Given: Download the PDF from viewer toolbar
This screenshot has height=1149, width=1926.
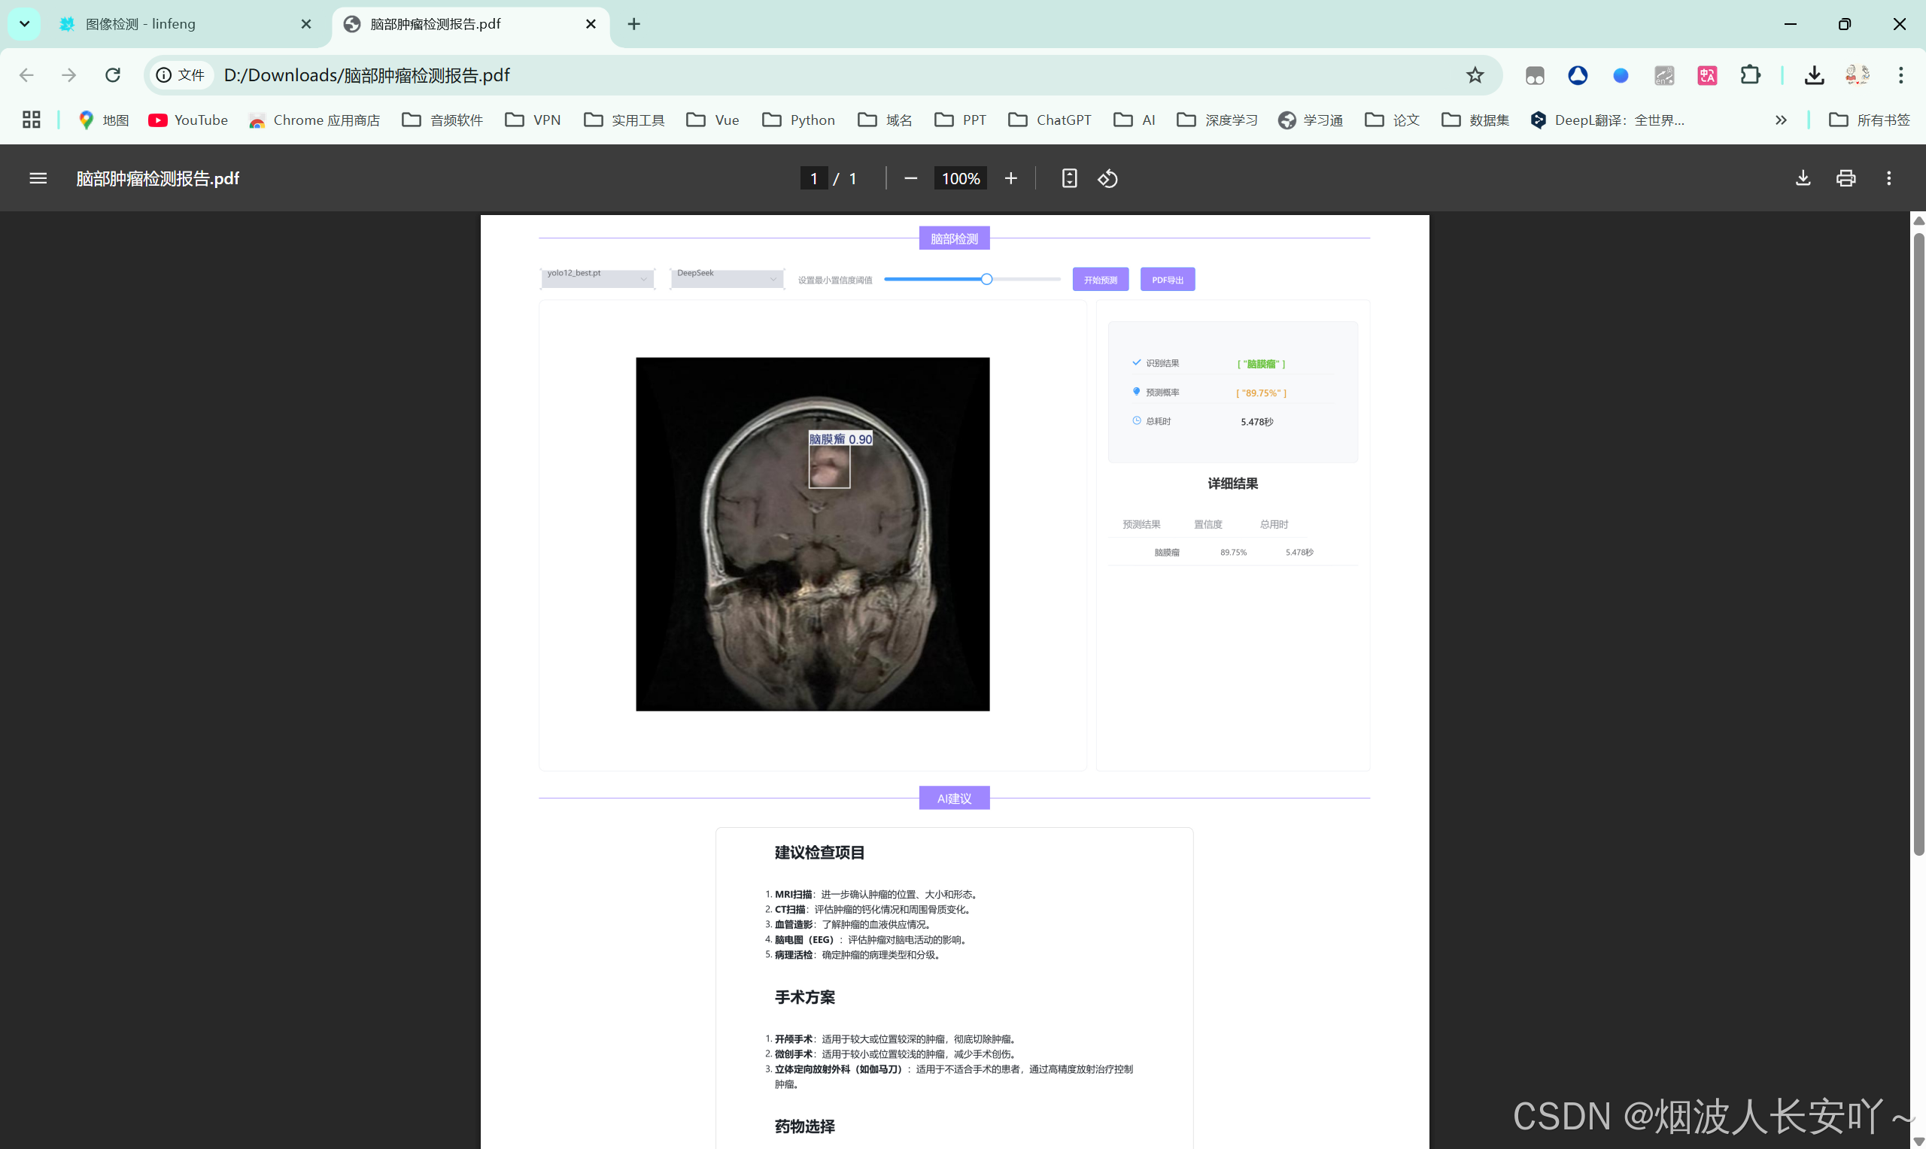Looking at the screenshot, I should coord(1803,179).
